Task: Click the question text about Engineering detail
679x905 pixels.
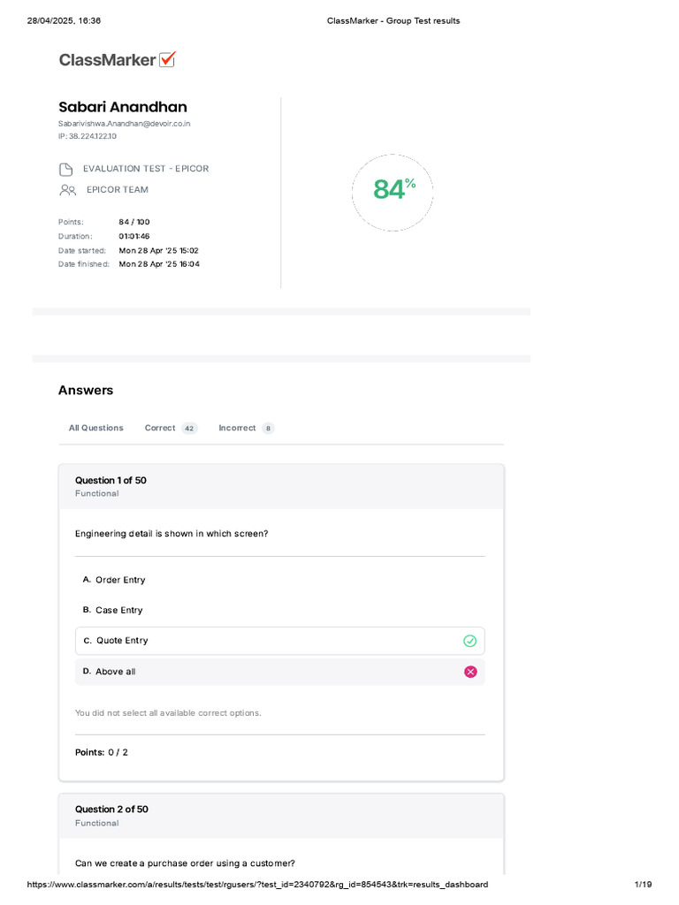Action: [x=172, y=534]
